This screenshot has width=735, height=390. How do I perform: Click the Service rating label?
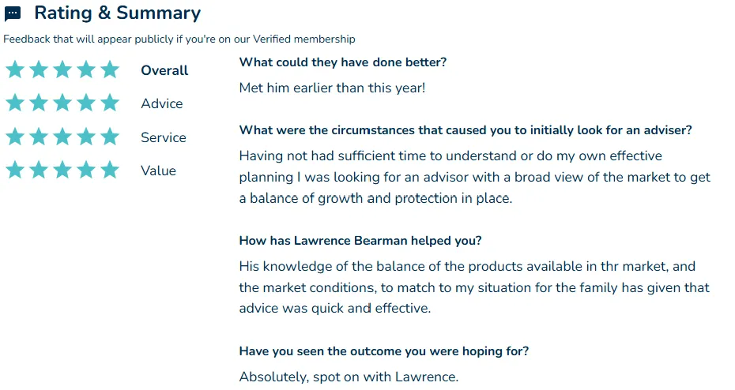click(164, 137)
